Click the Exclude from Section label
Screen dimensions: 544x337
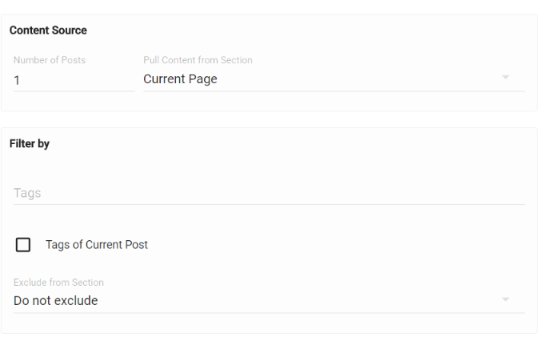(x=58, y=283)
